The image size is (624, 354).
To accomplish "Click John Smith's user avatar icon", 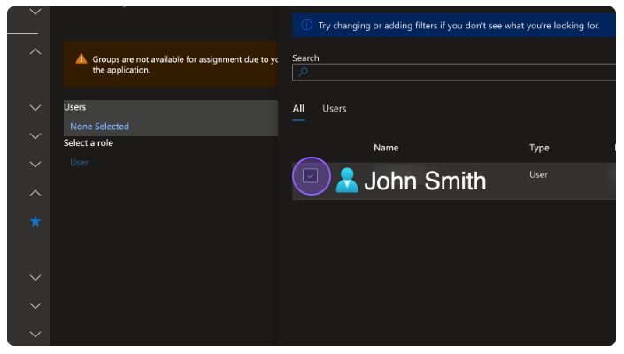I will click(347, 181).
